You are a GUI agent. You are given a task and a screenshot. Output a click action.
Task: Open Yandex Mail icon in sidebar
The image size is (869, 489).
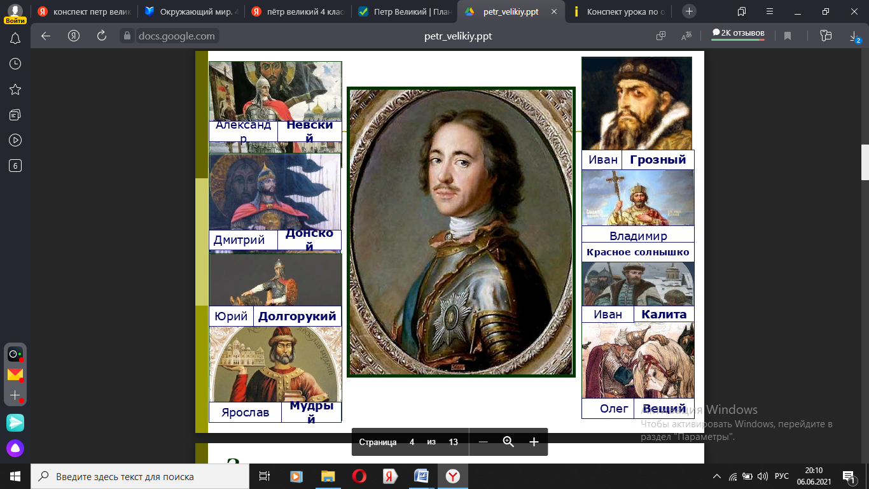tap(15, 374)
